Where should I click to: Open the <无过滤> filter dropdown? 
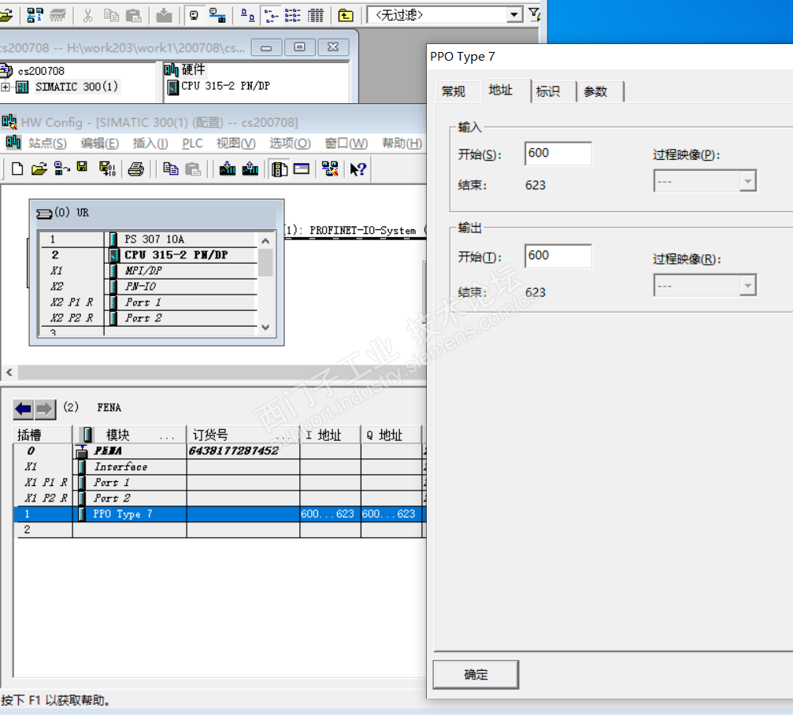pyautogui.click(x=514, y=15)
